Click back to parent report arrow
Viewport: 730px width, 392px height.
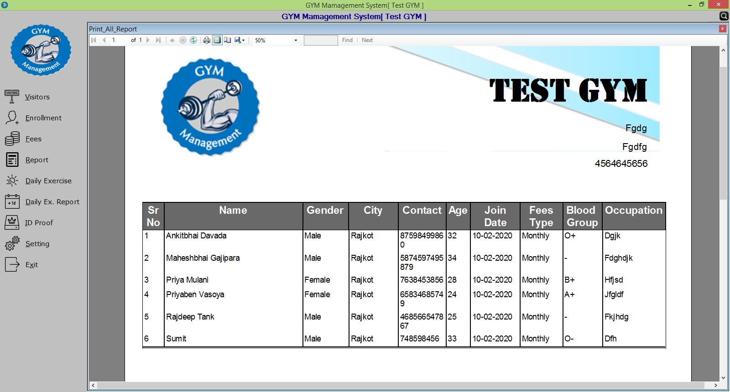pyautogui.click(x=172, y=40)
